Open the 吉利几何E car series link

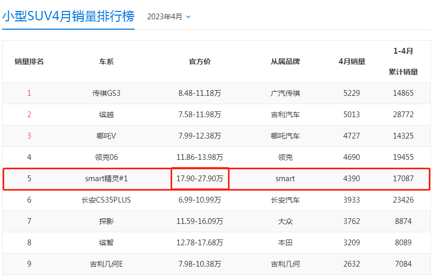(106, 264)
